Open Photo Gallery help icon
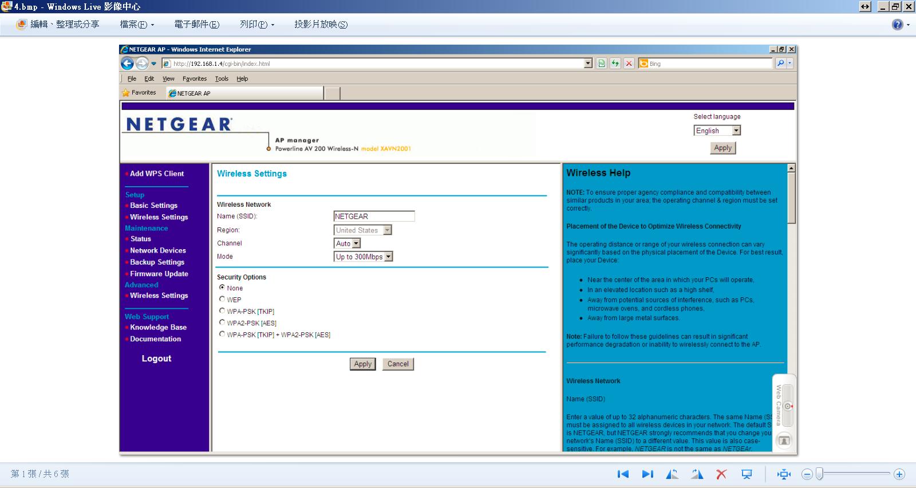This screenshot has height=488, width=916. pos(897,25)
